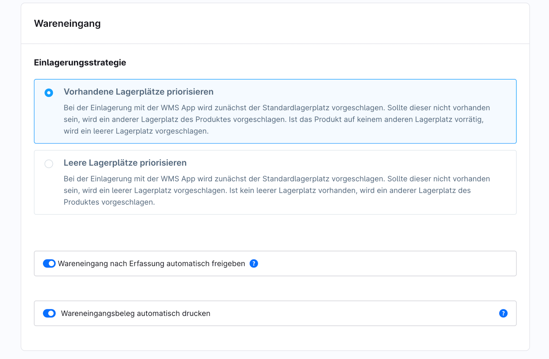549x359 pixels.
Task: Click the first line of the existing-locations description
Action: [277, 108]
